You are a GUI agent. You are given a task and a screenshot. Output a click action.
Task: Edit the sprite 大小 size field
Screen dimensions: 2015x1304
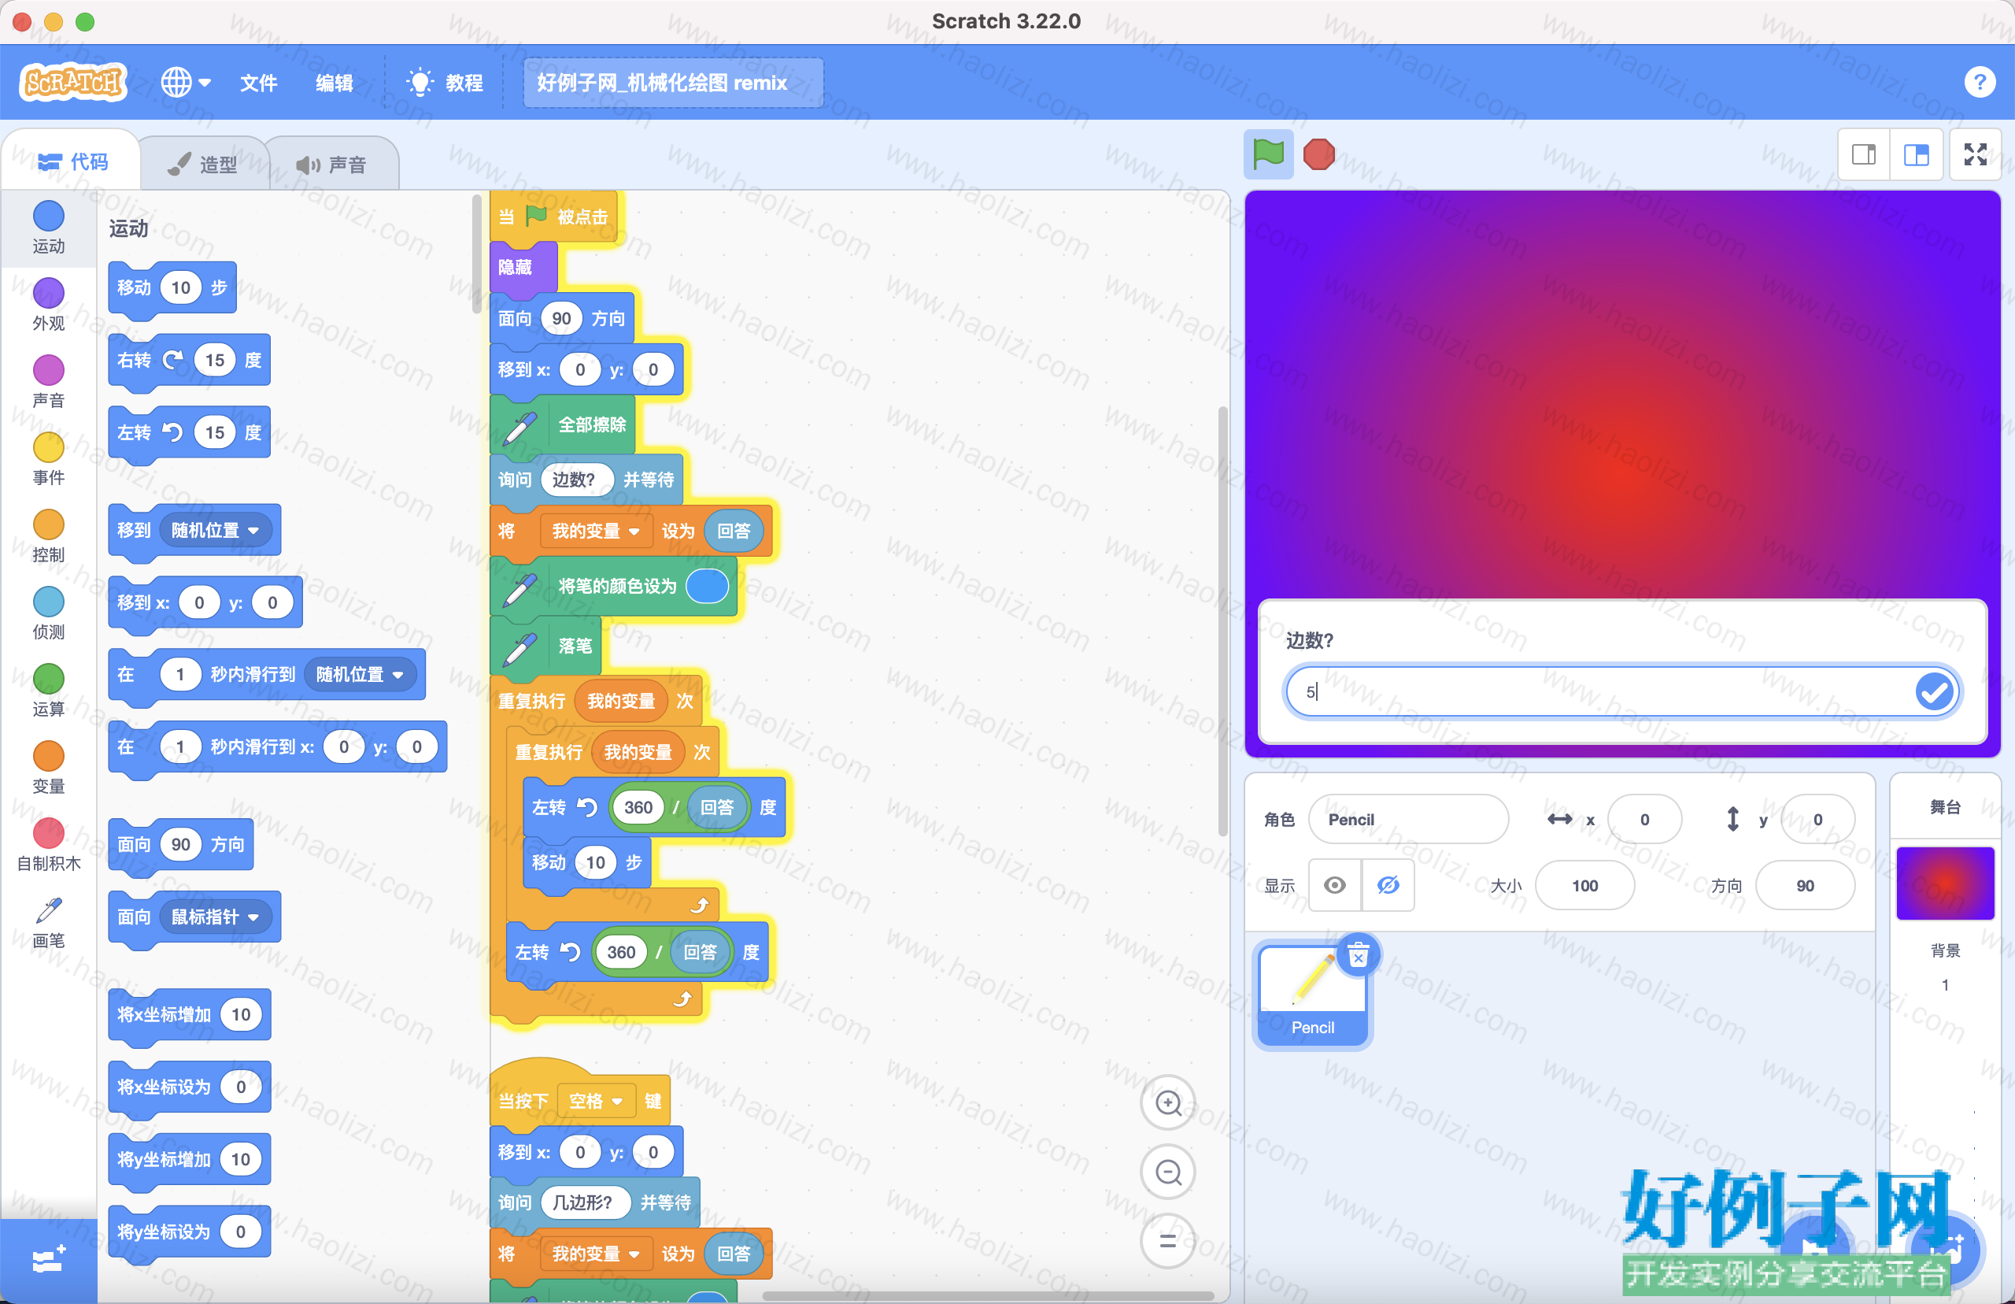tap(1584, 885)
